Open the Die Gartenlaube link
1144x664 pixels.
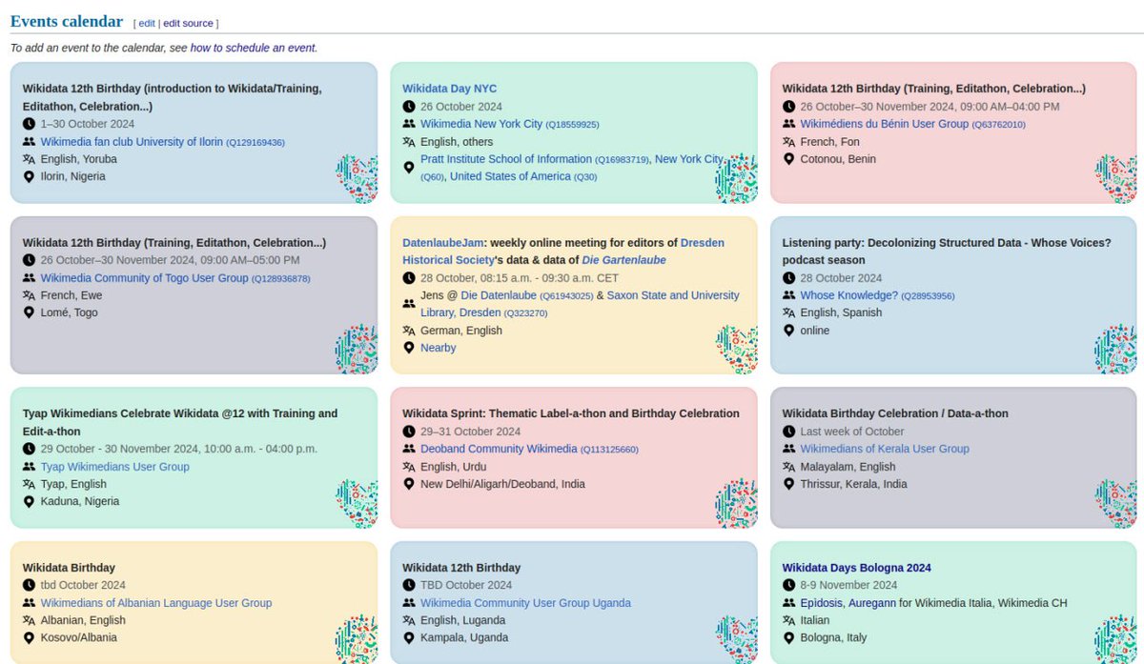[x=623, y=260]
